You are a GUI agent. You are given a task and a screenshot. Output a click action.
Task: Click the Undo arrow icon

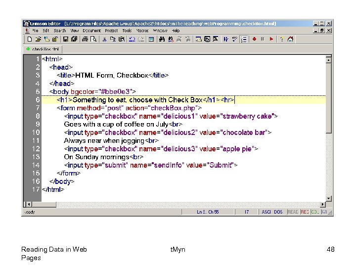click(x=132, y=39)
